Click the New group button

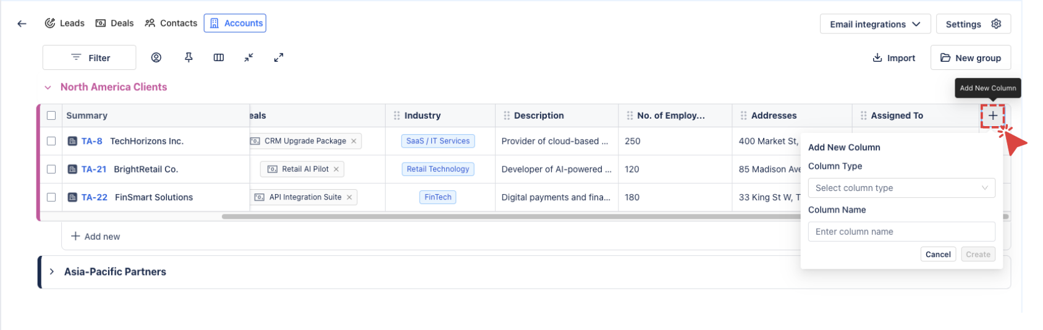click(970, 58)
